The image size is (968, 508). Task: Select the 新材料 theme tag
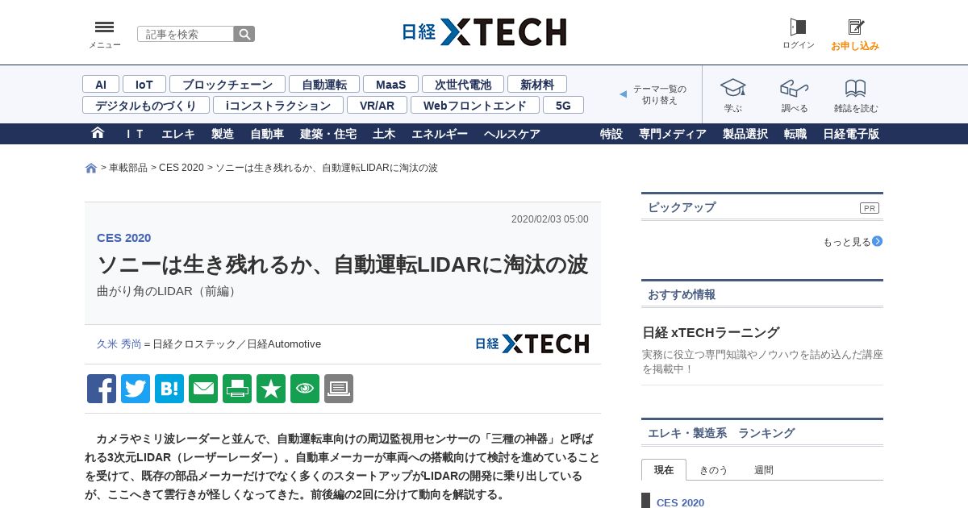537,84
